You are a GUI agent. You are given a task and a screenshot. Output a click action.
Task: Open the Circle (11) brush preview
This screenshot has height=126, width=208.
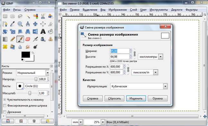click(20, 86)
